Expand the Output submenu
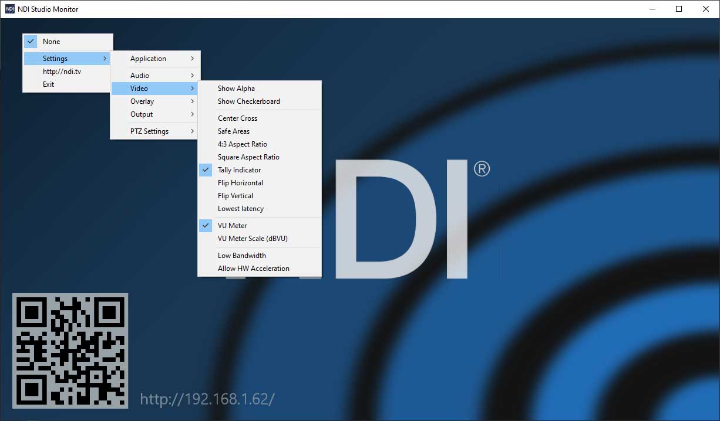 pyautogui.click(x=156, y=114)
